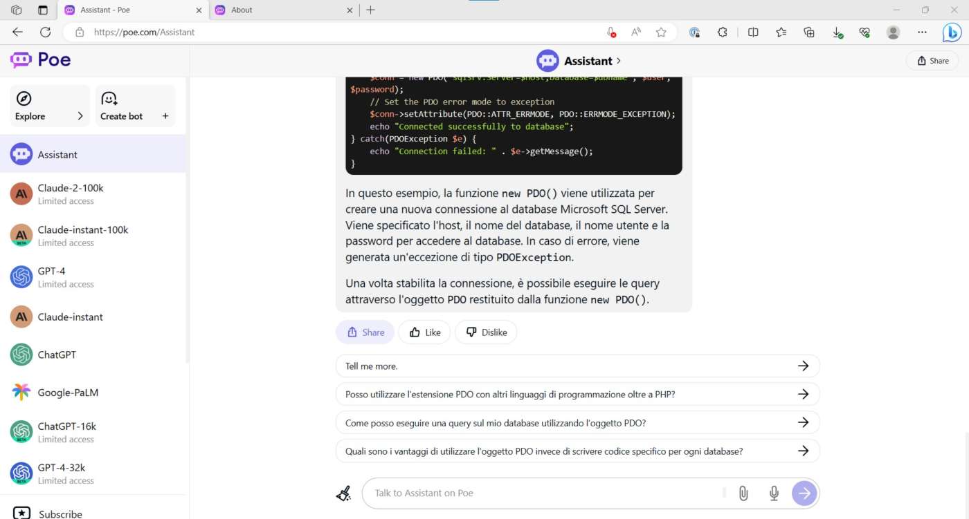The image size is (969, 519).
Task: Open the Google-PaLM bot avatar
Action: [21, 393]
